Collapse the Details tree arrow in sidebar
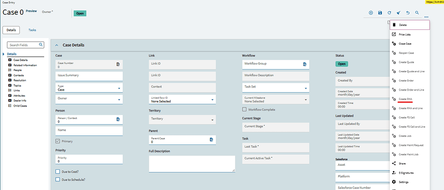The image size is (444, 190). pyautogui.click(x=3, y=54)
